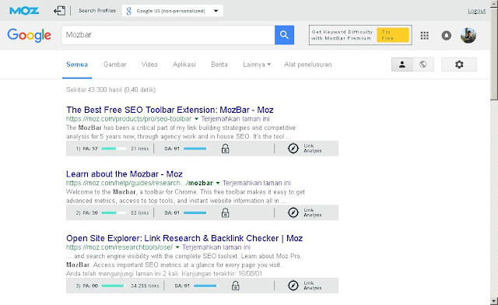Click Terjemahkan laman ini for Mozbar guide result
Image resolution: width=498 pixels, height=305 pixels.
tap(256, 183)
